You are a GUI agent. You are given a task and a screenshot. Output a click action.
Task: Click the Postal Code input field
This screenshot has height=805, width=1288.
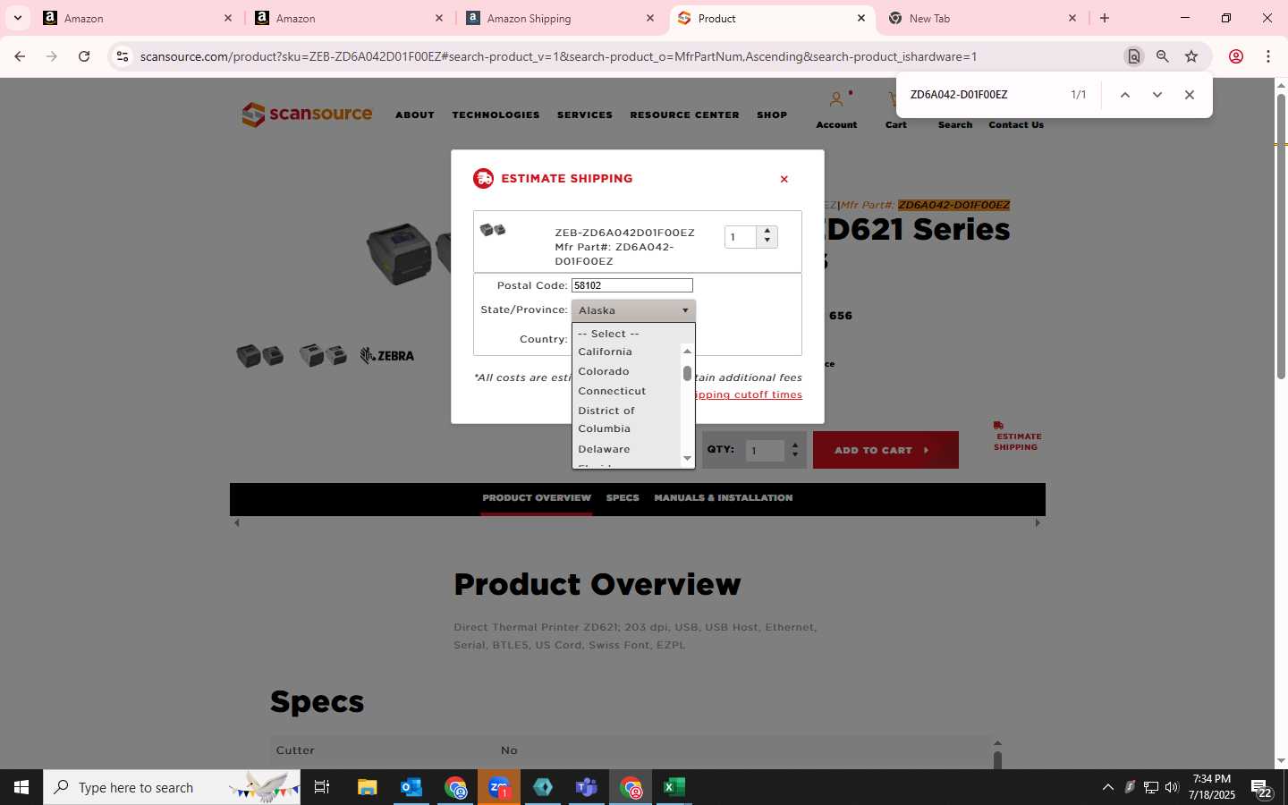tap(632, 285)
